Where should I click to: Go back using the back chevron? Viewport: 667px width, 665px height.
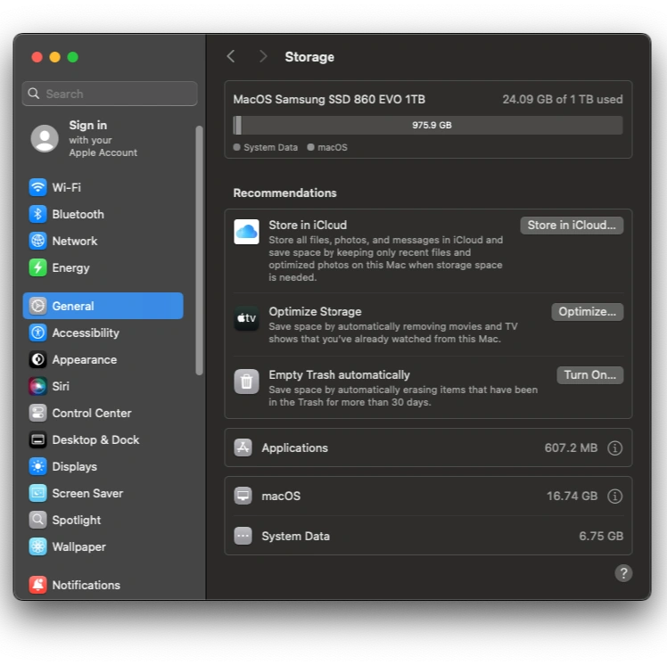231,56
